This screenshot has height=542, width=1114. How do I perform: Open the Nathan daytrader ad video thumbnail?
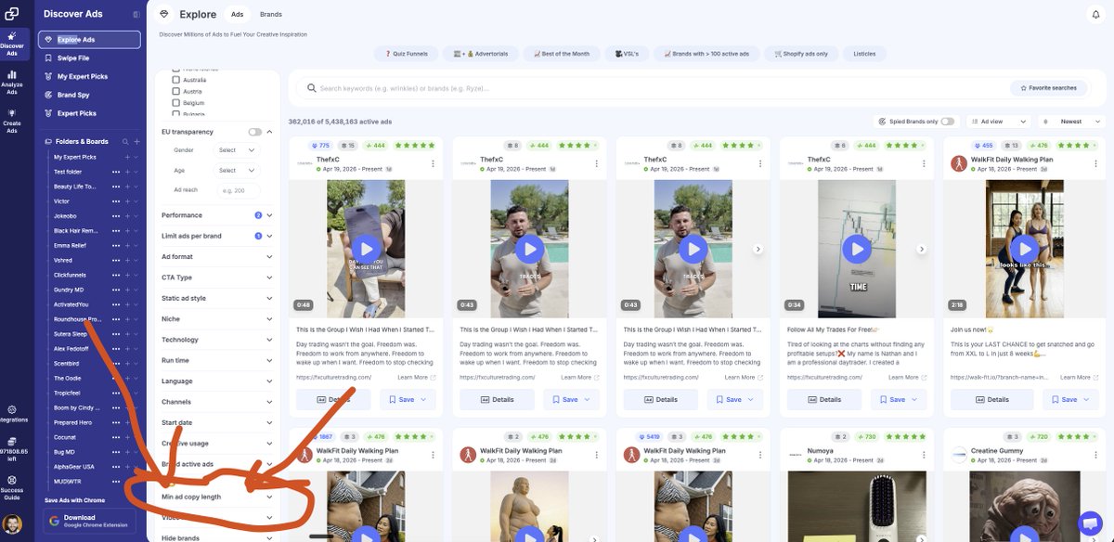[857, 247]
